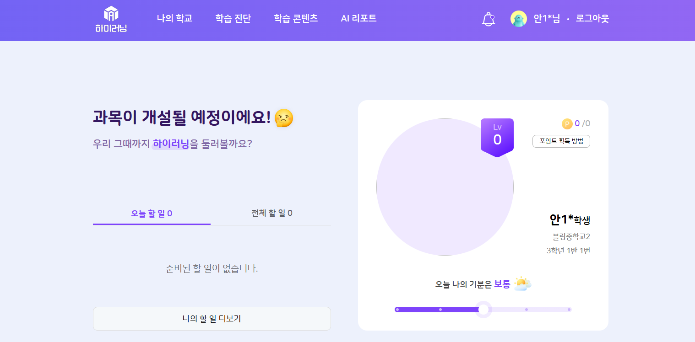695x342 pixels.
Task: Select the 오늘 할 일 tab
Action: point(152,214)
